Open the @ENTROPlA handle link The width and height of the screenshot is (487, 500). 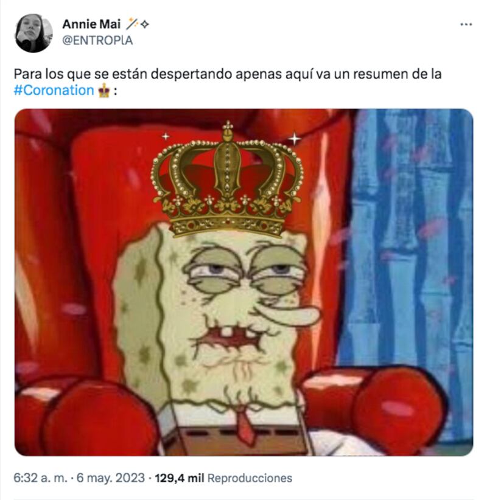click(97, 41)
